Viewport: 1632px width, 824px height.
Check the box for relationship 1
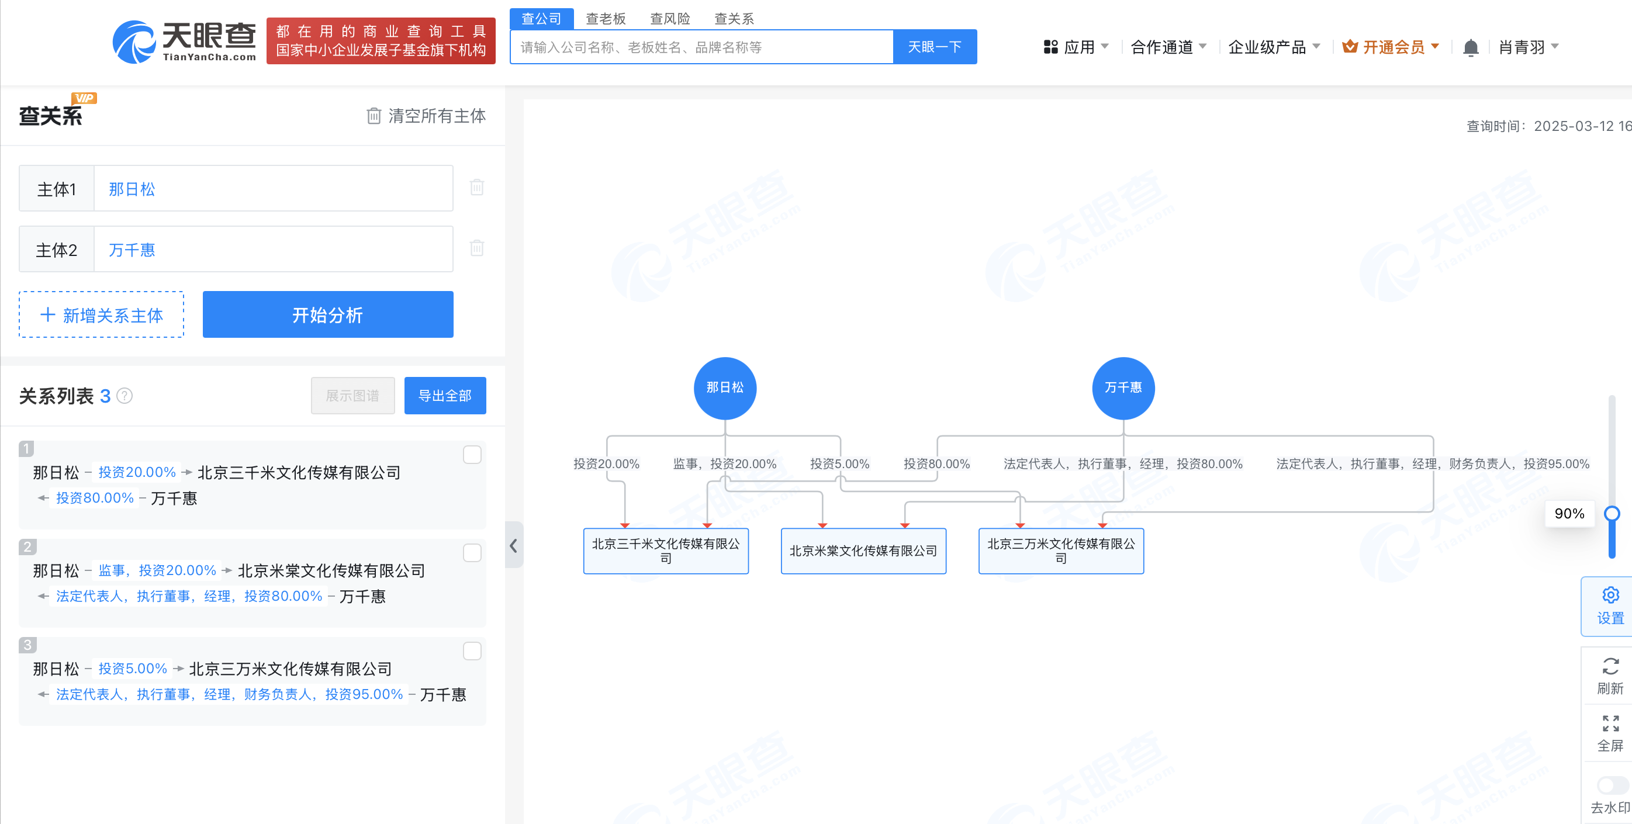point(472,455)
